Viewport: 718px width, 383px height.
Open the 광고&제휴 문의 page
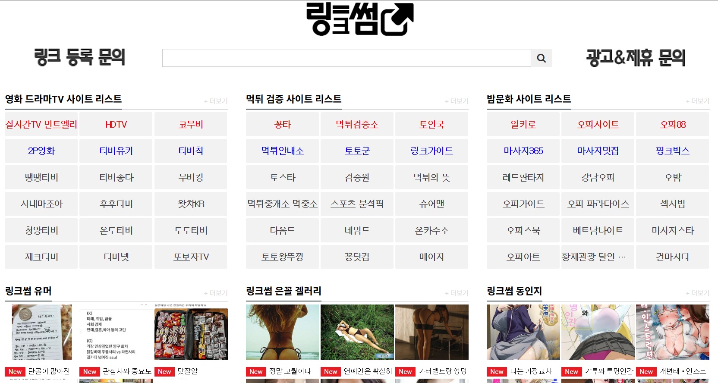coord(635,58)
